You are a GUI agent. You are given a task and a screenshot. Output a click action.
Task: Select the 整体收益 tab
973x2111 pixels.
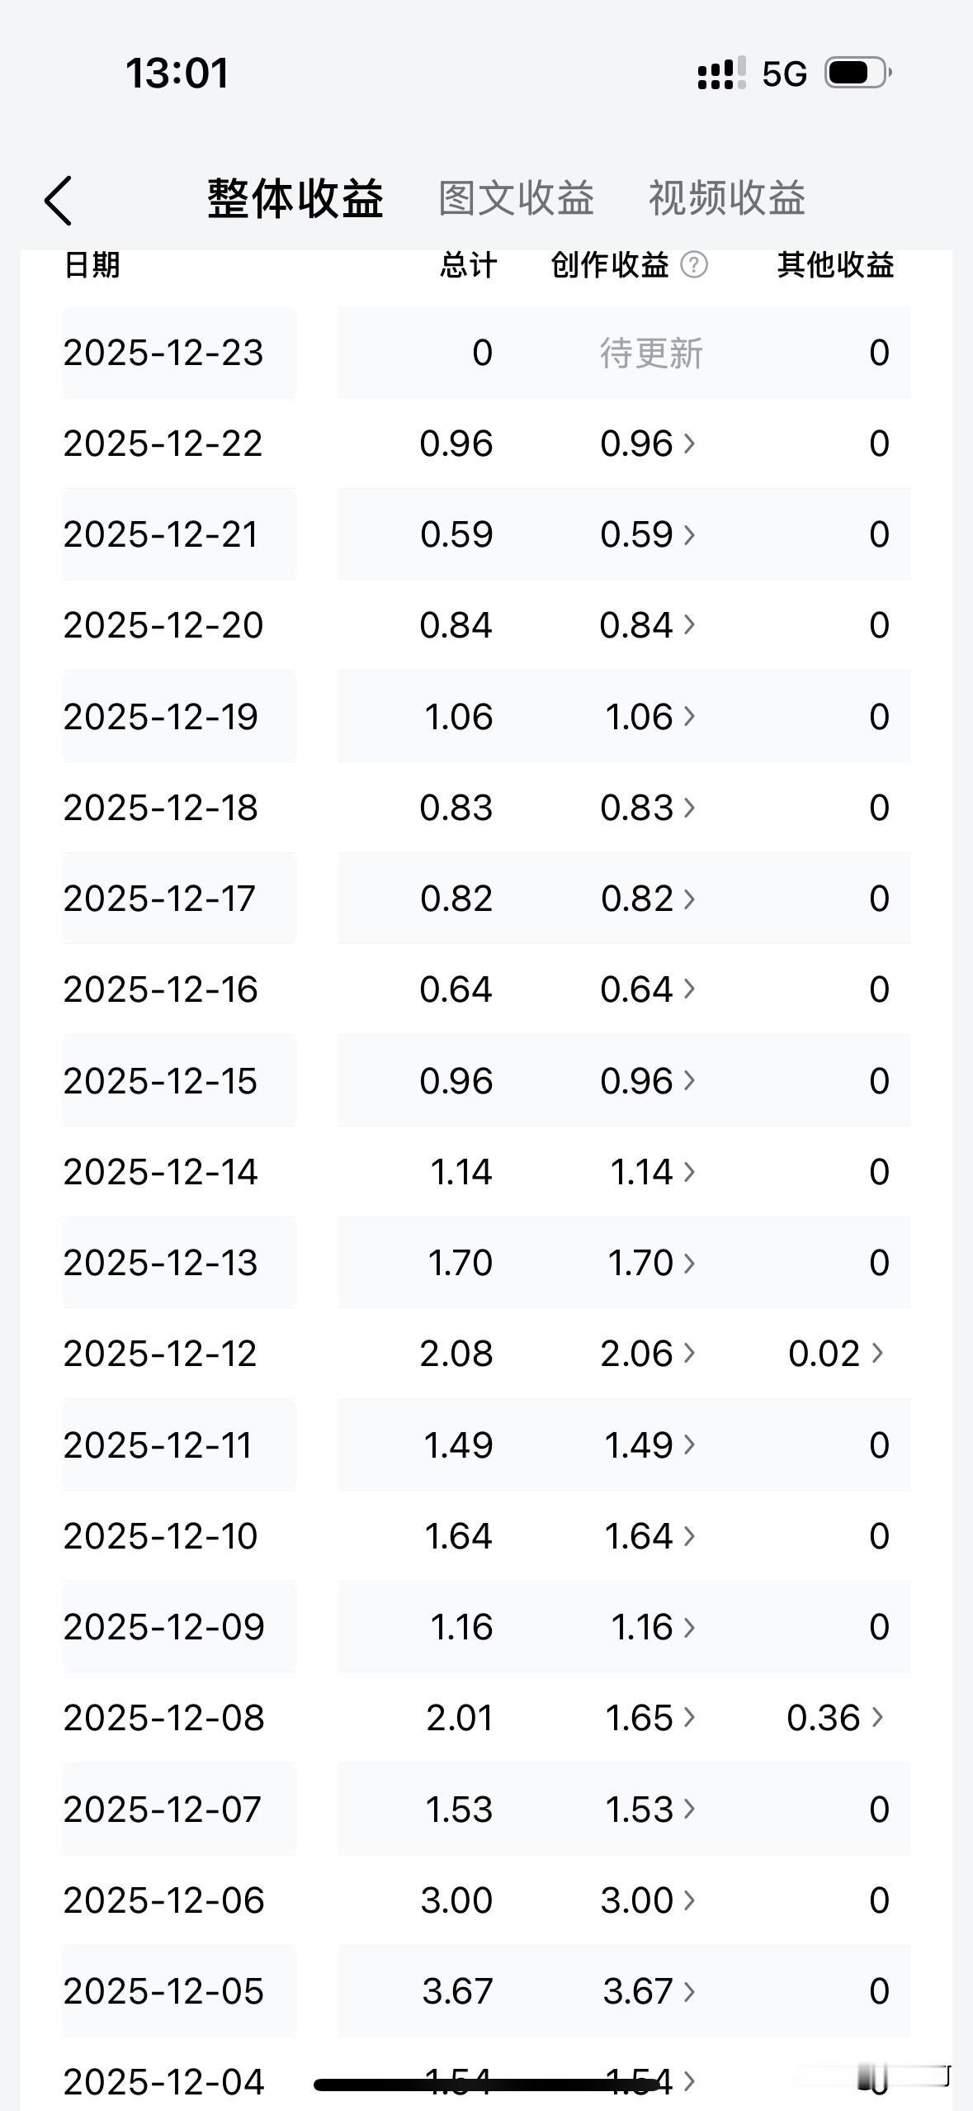tap(295, 199)
